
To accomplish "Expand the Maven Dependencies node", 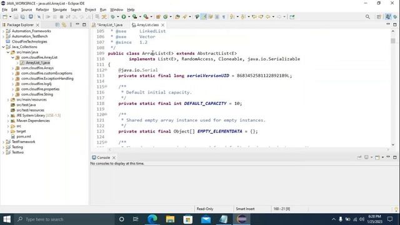I will [x=8, y=121].
